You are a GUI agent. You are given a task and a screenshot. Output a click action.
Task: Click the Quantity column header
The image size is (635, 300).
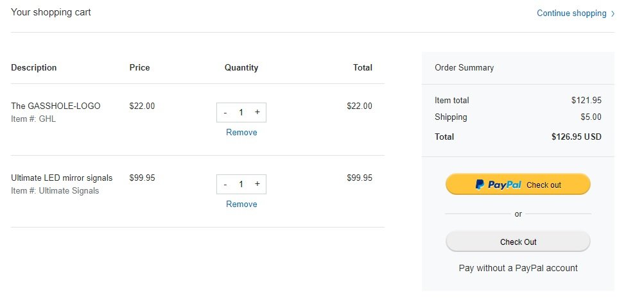point(241,67)
